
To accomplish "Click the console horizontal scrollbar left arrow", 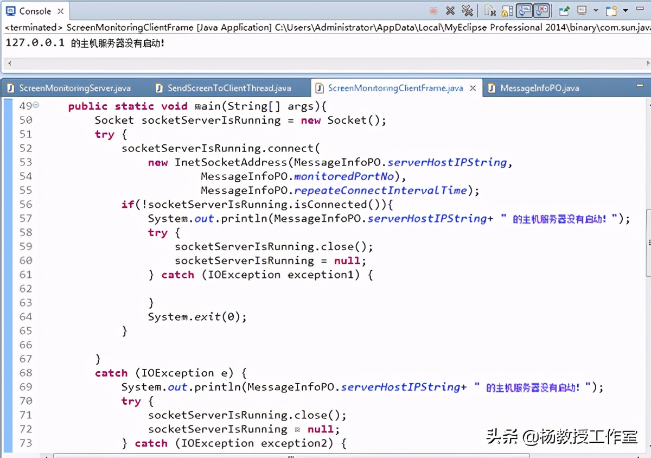I will click(9, 65).
